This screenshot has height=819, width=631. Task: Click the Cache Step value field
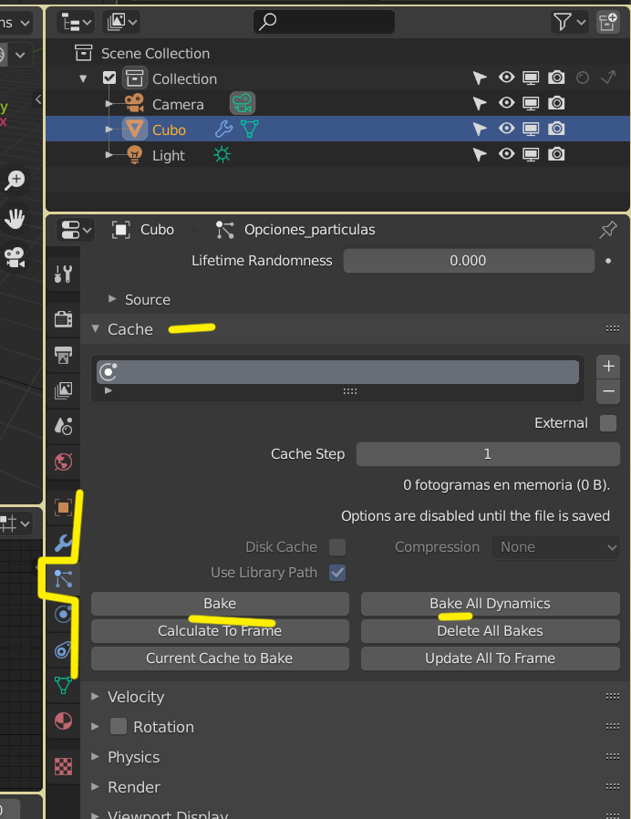pyautogui.click(x=488, y=454)
